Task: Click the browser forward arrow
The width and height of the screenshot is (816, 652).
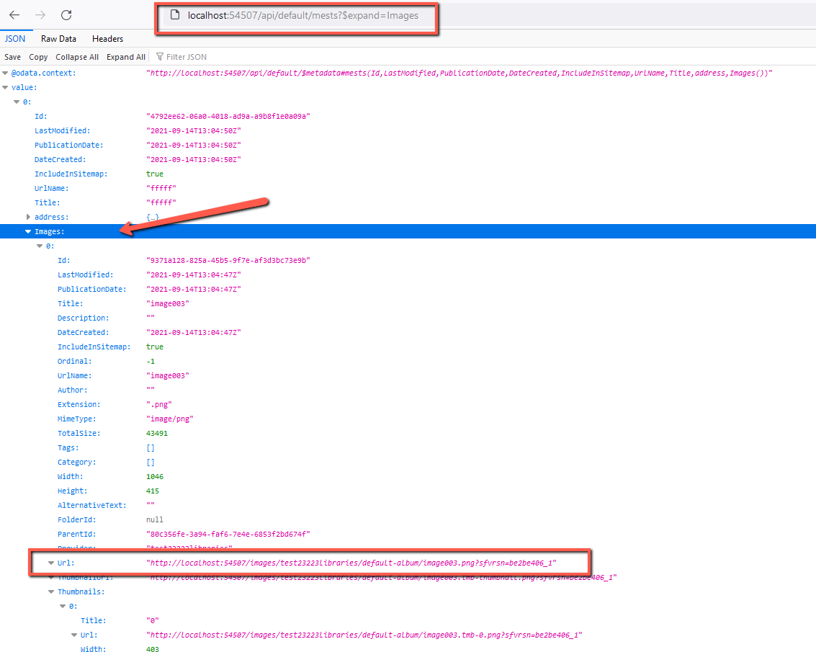Action: pyautogui.click(x=40, y=15)
